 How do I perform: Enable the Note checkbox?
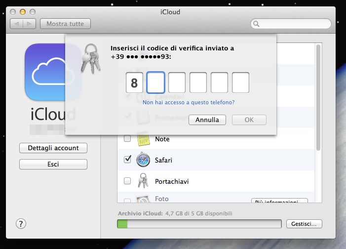coord(127,138)
